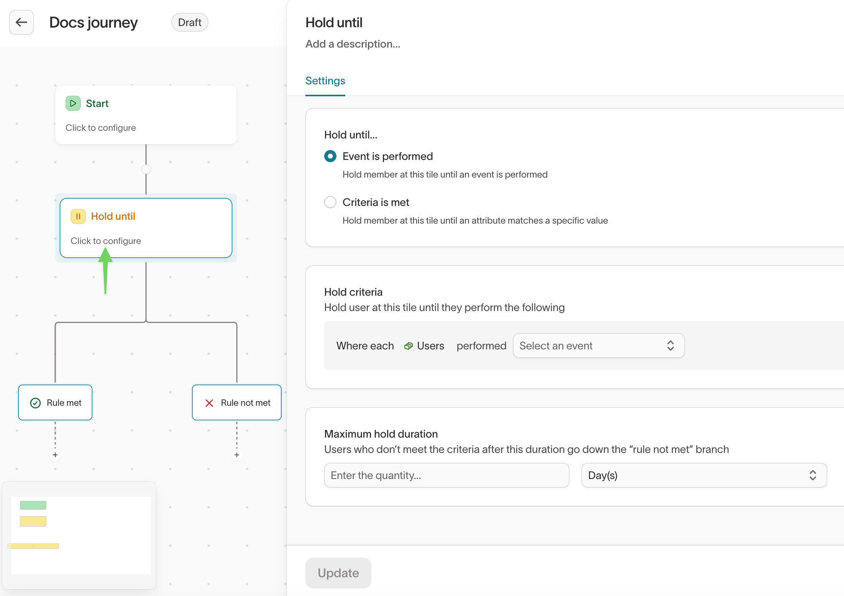Image resolution: width=844 pixels, height=596 pixels.
Task: Click Enter the quantity input field
Action: pos(446,475)
